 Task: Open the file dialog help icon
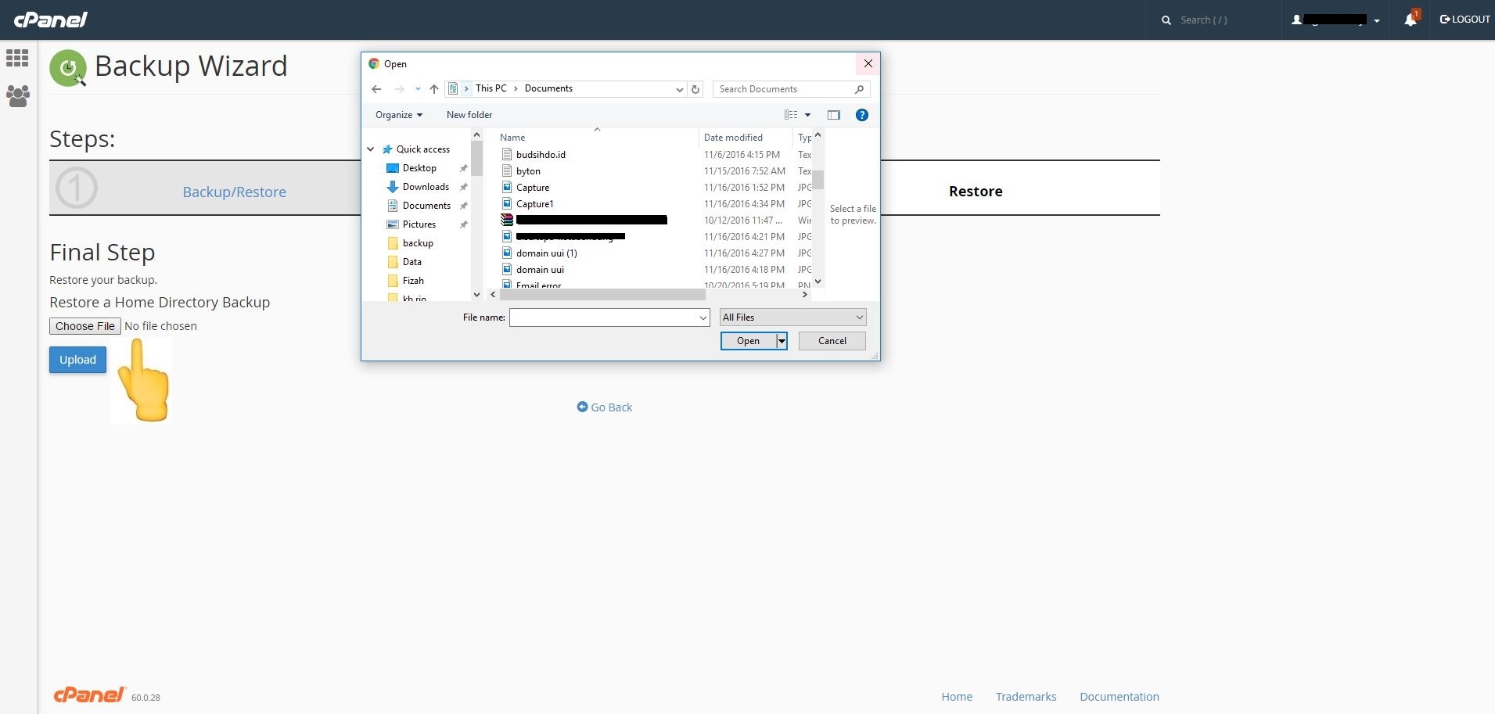coord(861,115)
